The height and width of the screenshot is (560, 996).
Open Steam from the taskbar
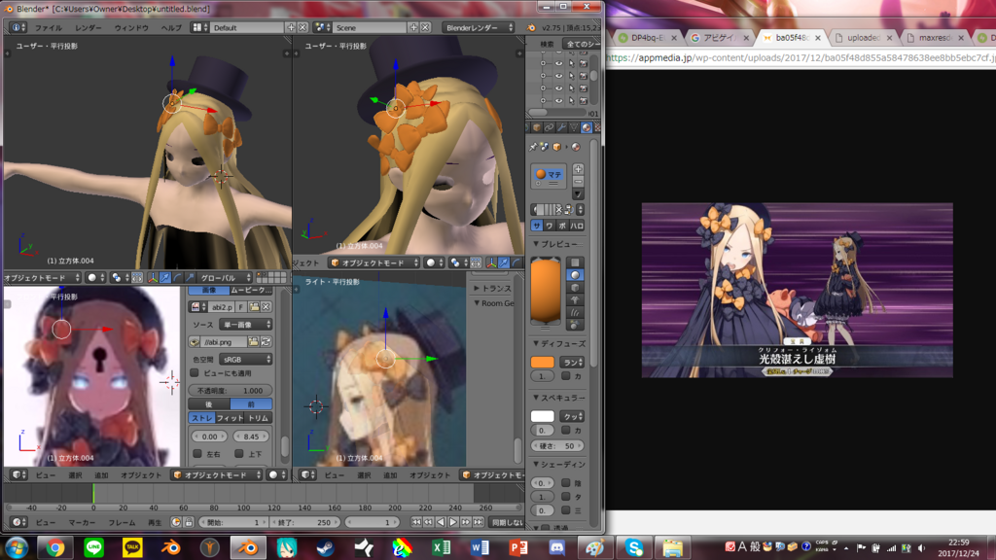[x=325, y=547]
